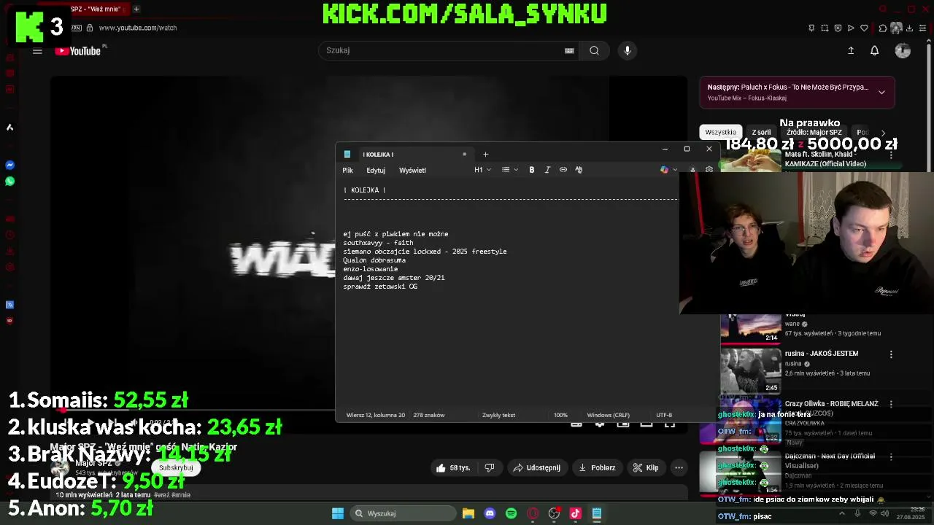Expand the H1 heading dropdown

pyautogui.click(x=482, y=170)
